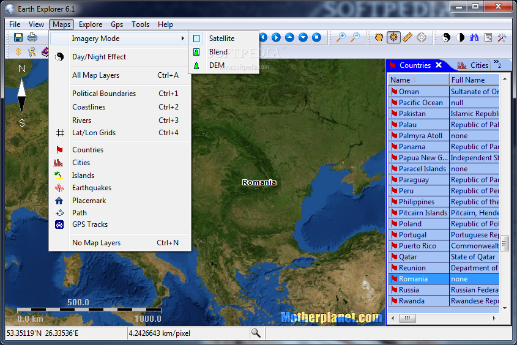Select Poland row in countries list
517x345 pixels.
point(444,224)
